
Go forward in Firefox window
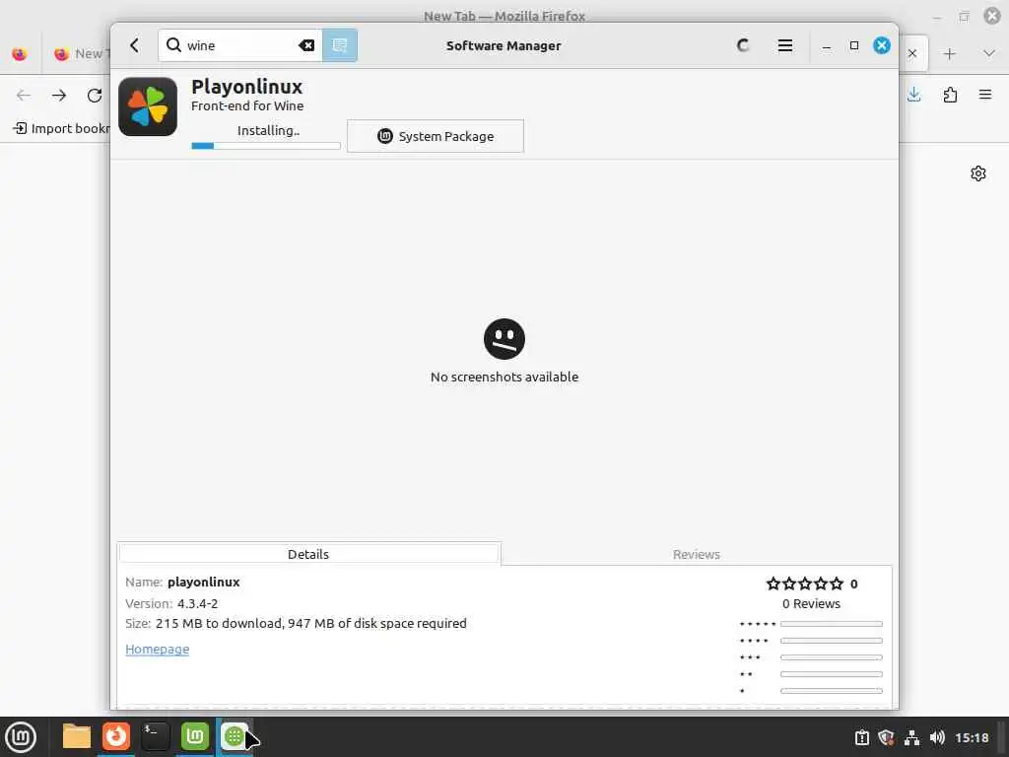point(59,96)
